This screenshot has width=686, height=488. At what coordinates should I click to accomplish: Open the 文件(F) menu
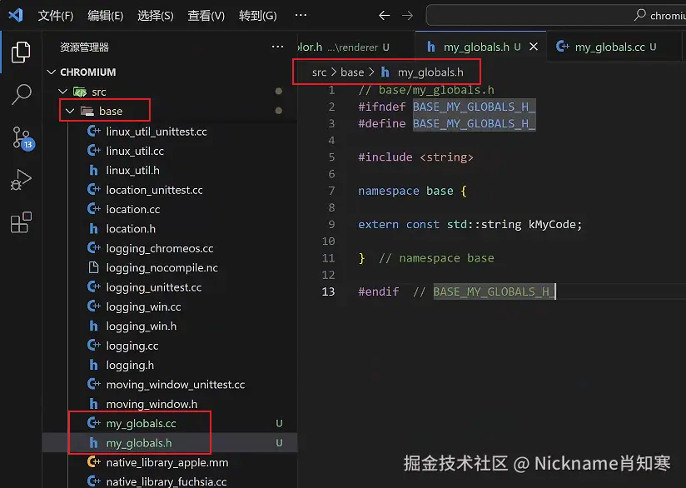point(56,16)
